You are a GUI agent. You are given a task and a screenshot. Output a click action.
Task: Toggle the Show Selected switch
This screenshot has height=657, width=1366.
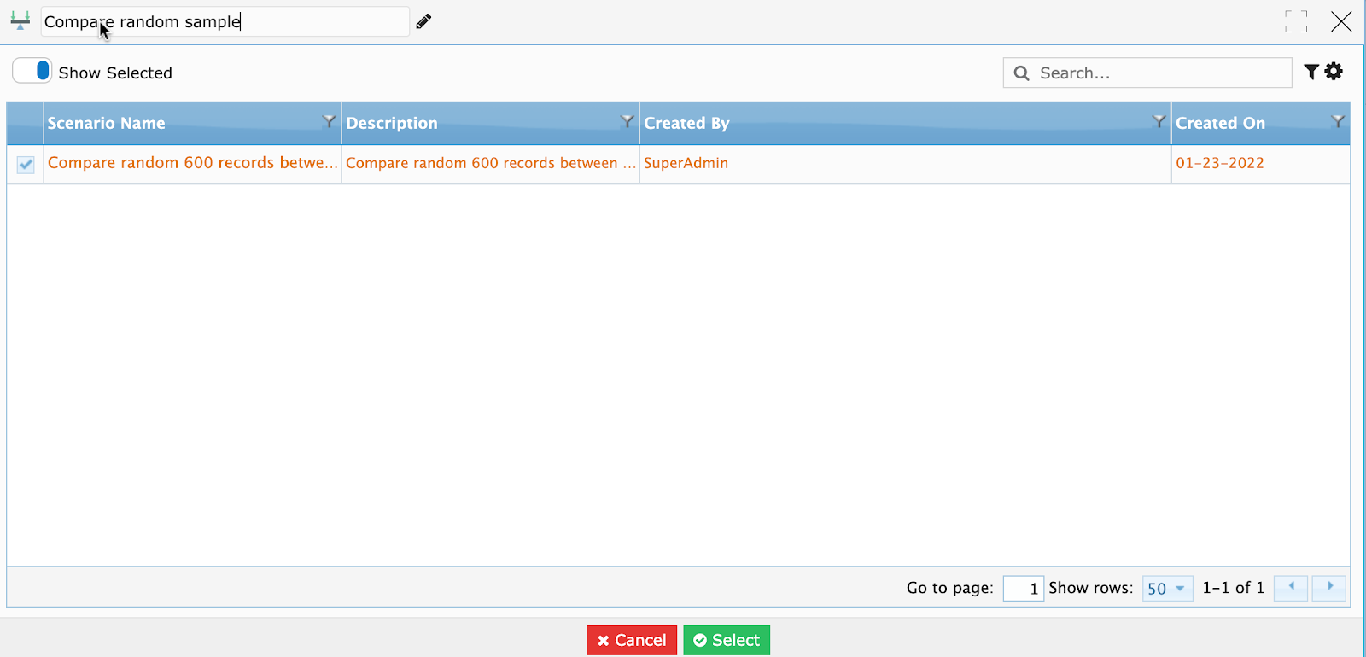[x=32, y=71]
